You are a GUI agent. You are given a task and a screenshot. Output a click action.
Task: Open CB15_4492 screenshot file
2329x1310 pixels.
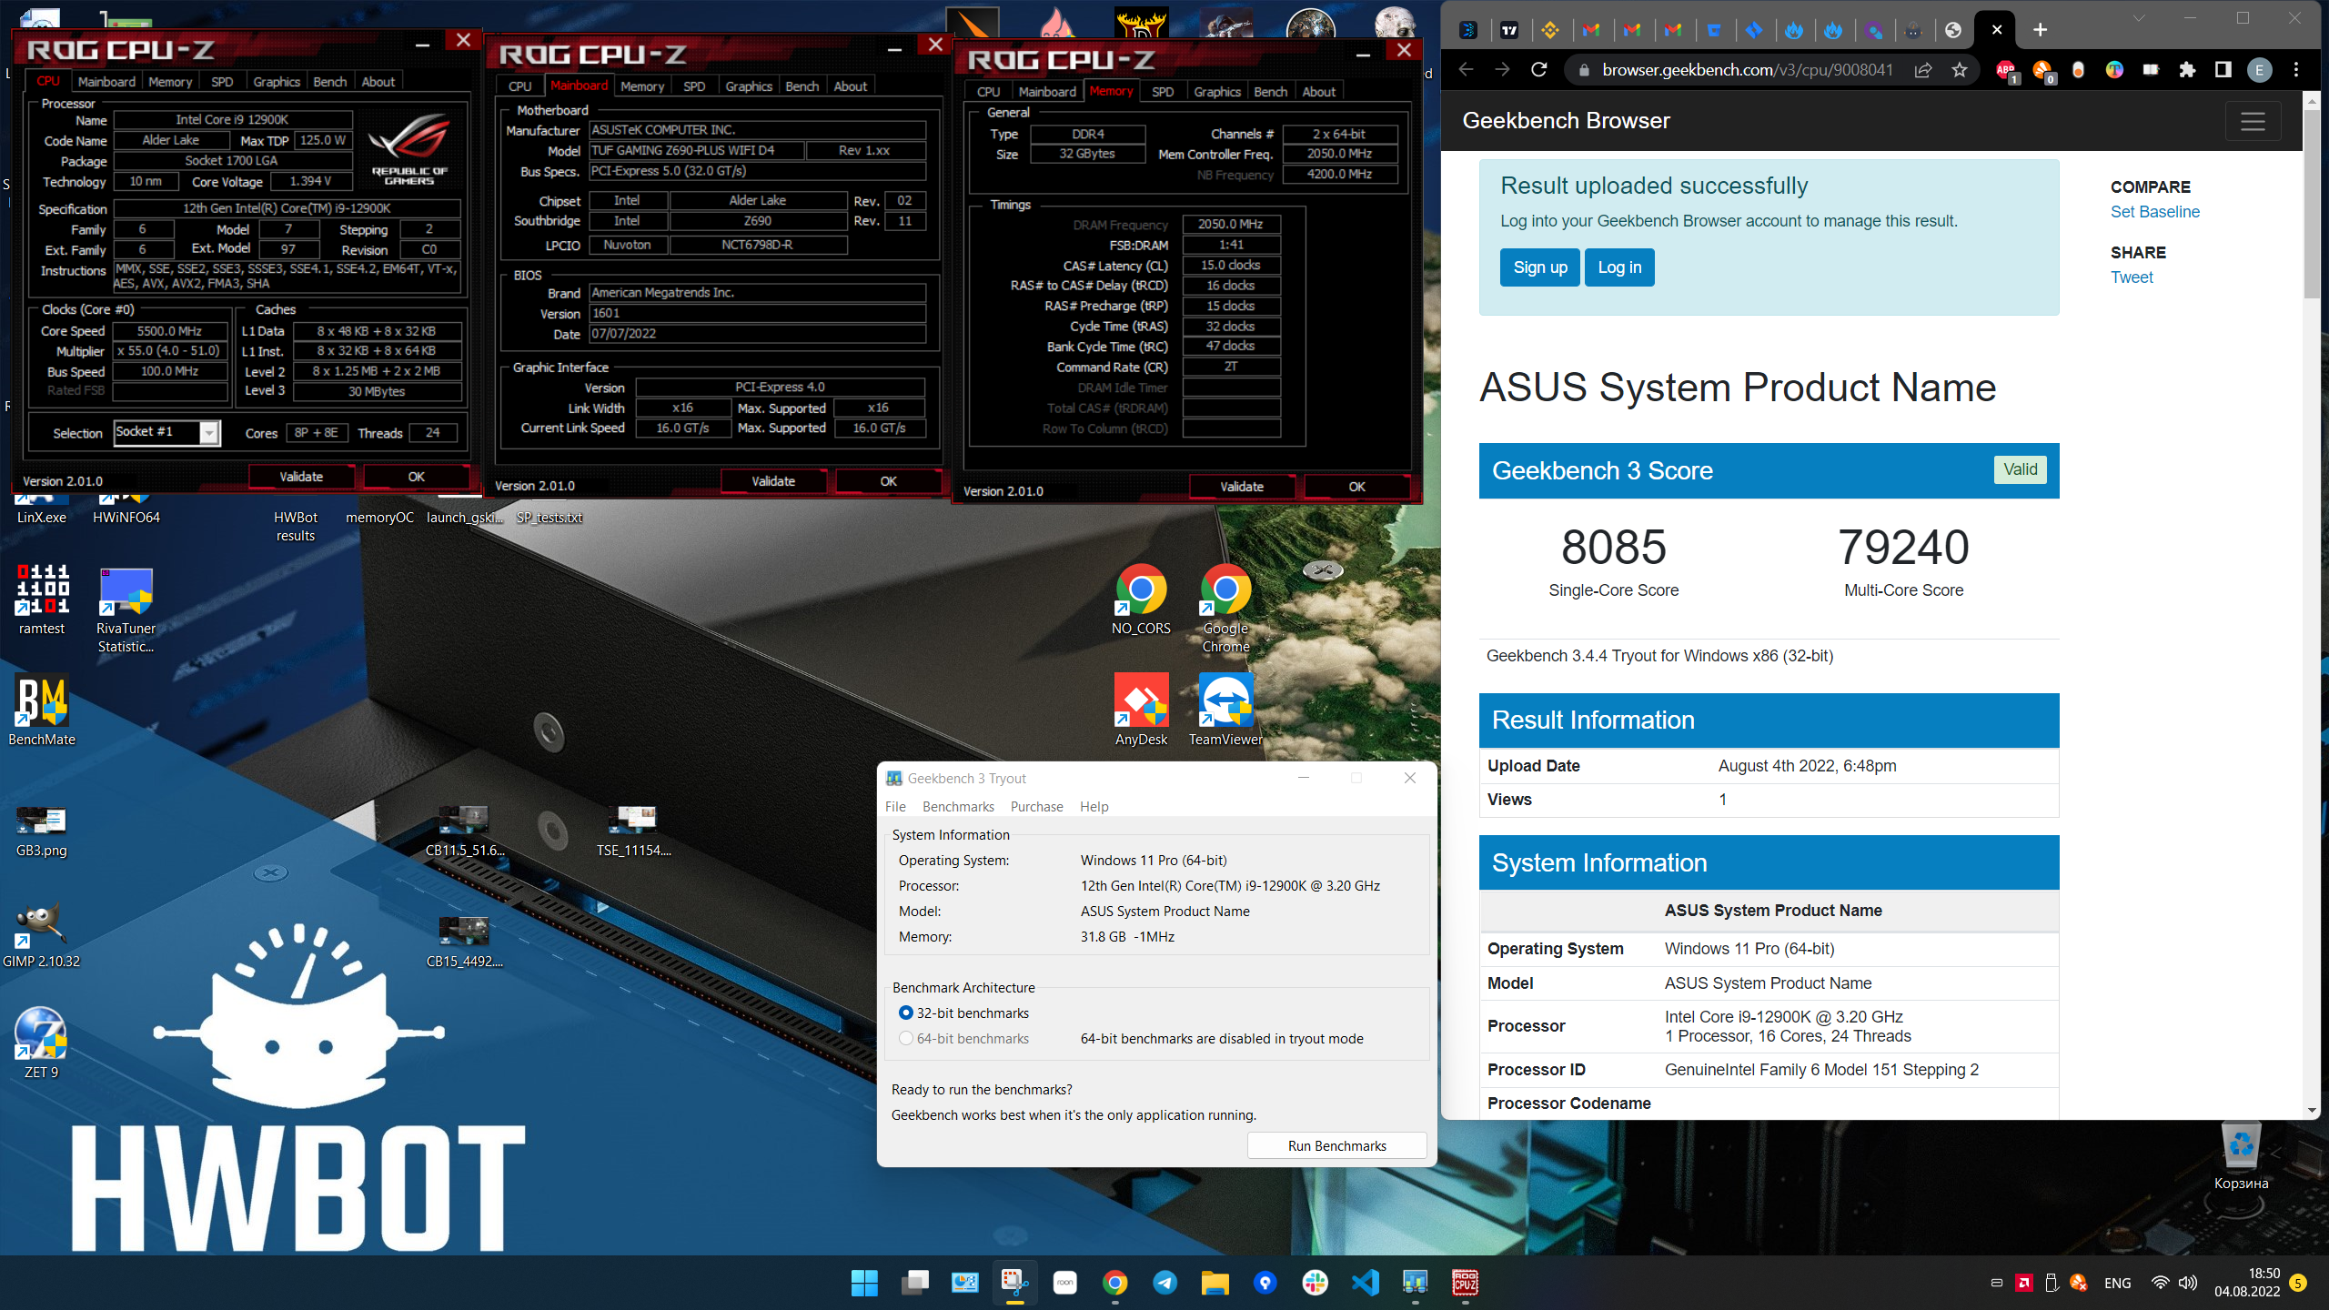pos(464,942)
